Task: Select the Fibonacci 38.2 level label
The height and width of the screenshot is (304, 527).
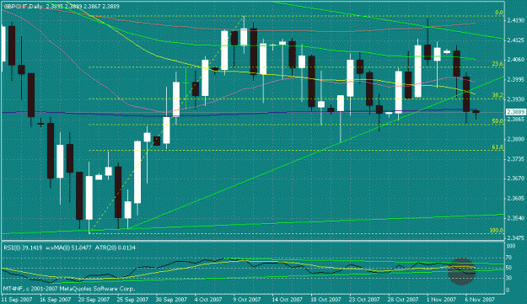Action: (497, 95)
